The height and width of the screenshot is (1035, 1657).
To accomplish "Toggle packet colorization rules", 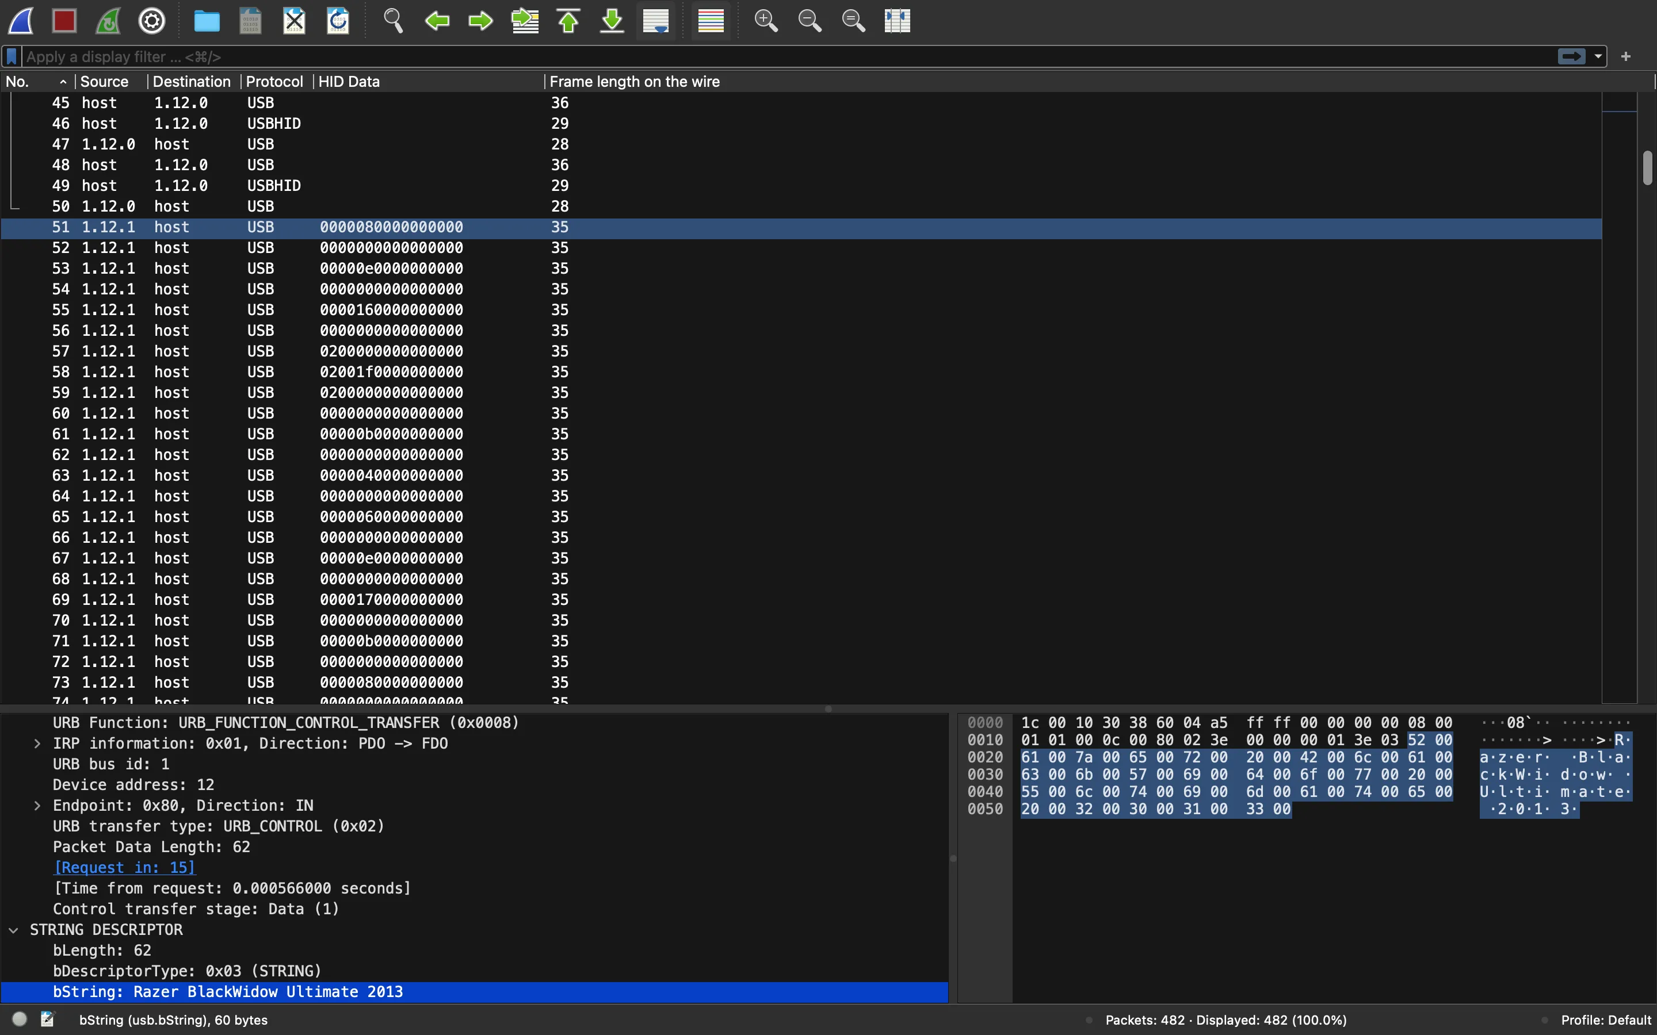I will pos(711,21).
